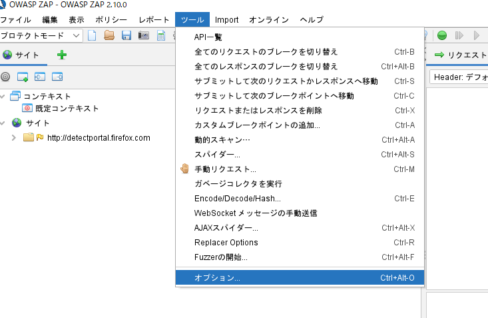Image resolution: width=488 pixels, height=318 pixels.
Task: Select リクエストまたはレスポンスを削除
Action: [300, 111]
